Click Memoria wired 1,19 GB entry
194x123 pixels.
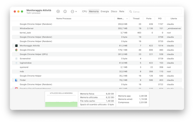click(132, 99)
